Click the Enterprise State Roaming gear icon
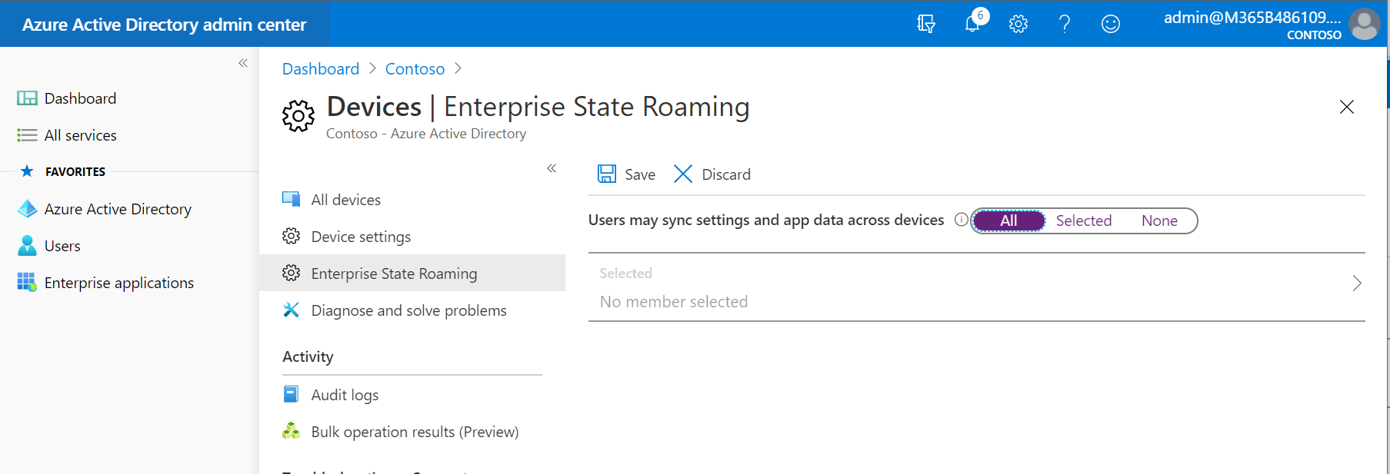 pyautogui.click(x=292, y=273)
